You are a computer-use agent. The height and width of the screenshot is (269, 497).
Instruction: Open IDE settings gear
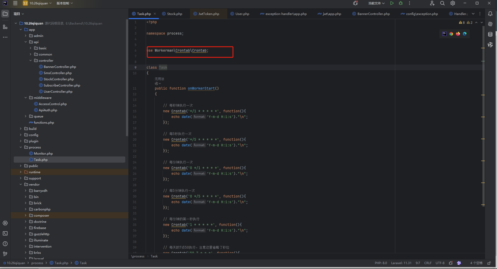(453, 3)
